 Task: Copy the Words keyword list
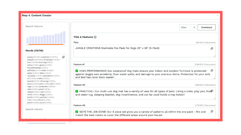point(63,57)
